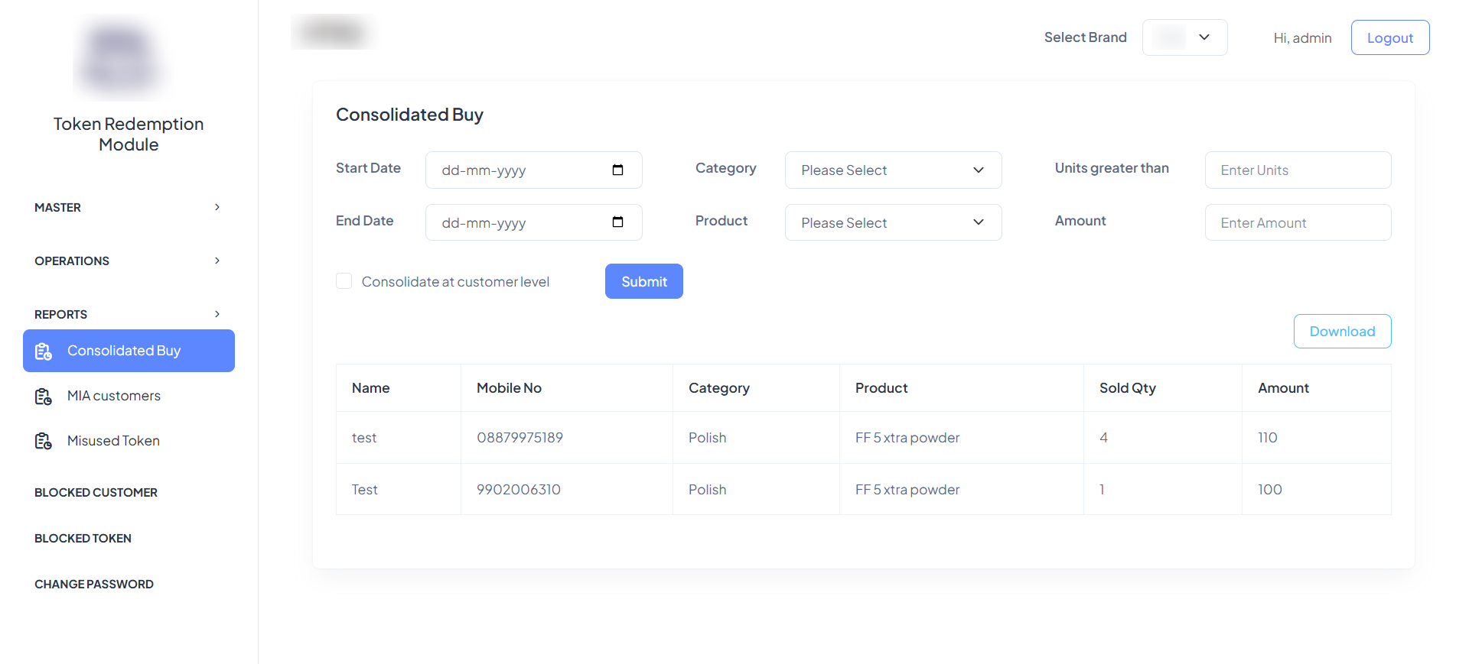The width and height of the screenshot is (1469, 664).
Task: Focus the End Date field
Action: (533, 222)
